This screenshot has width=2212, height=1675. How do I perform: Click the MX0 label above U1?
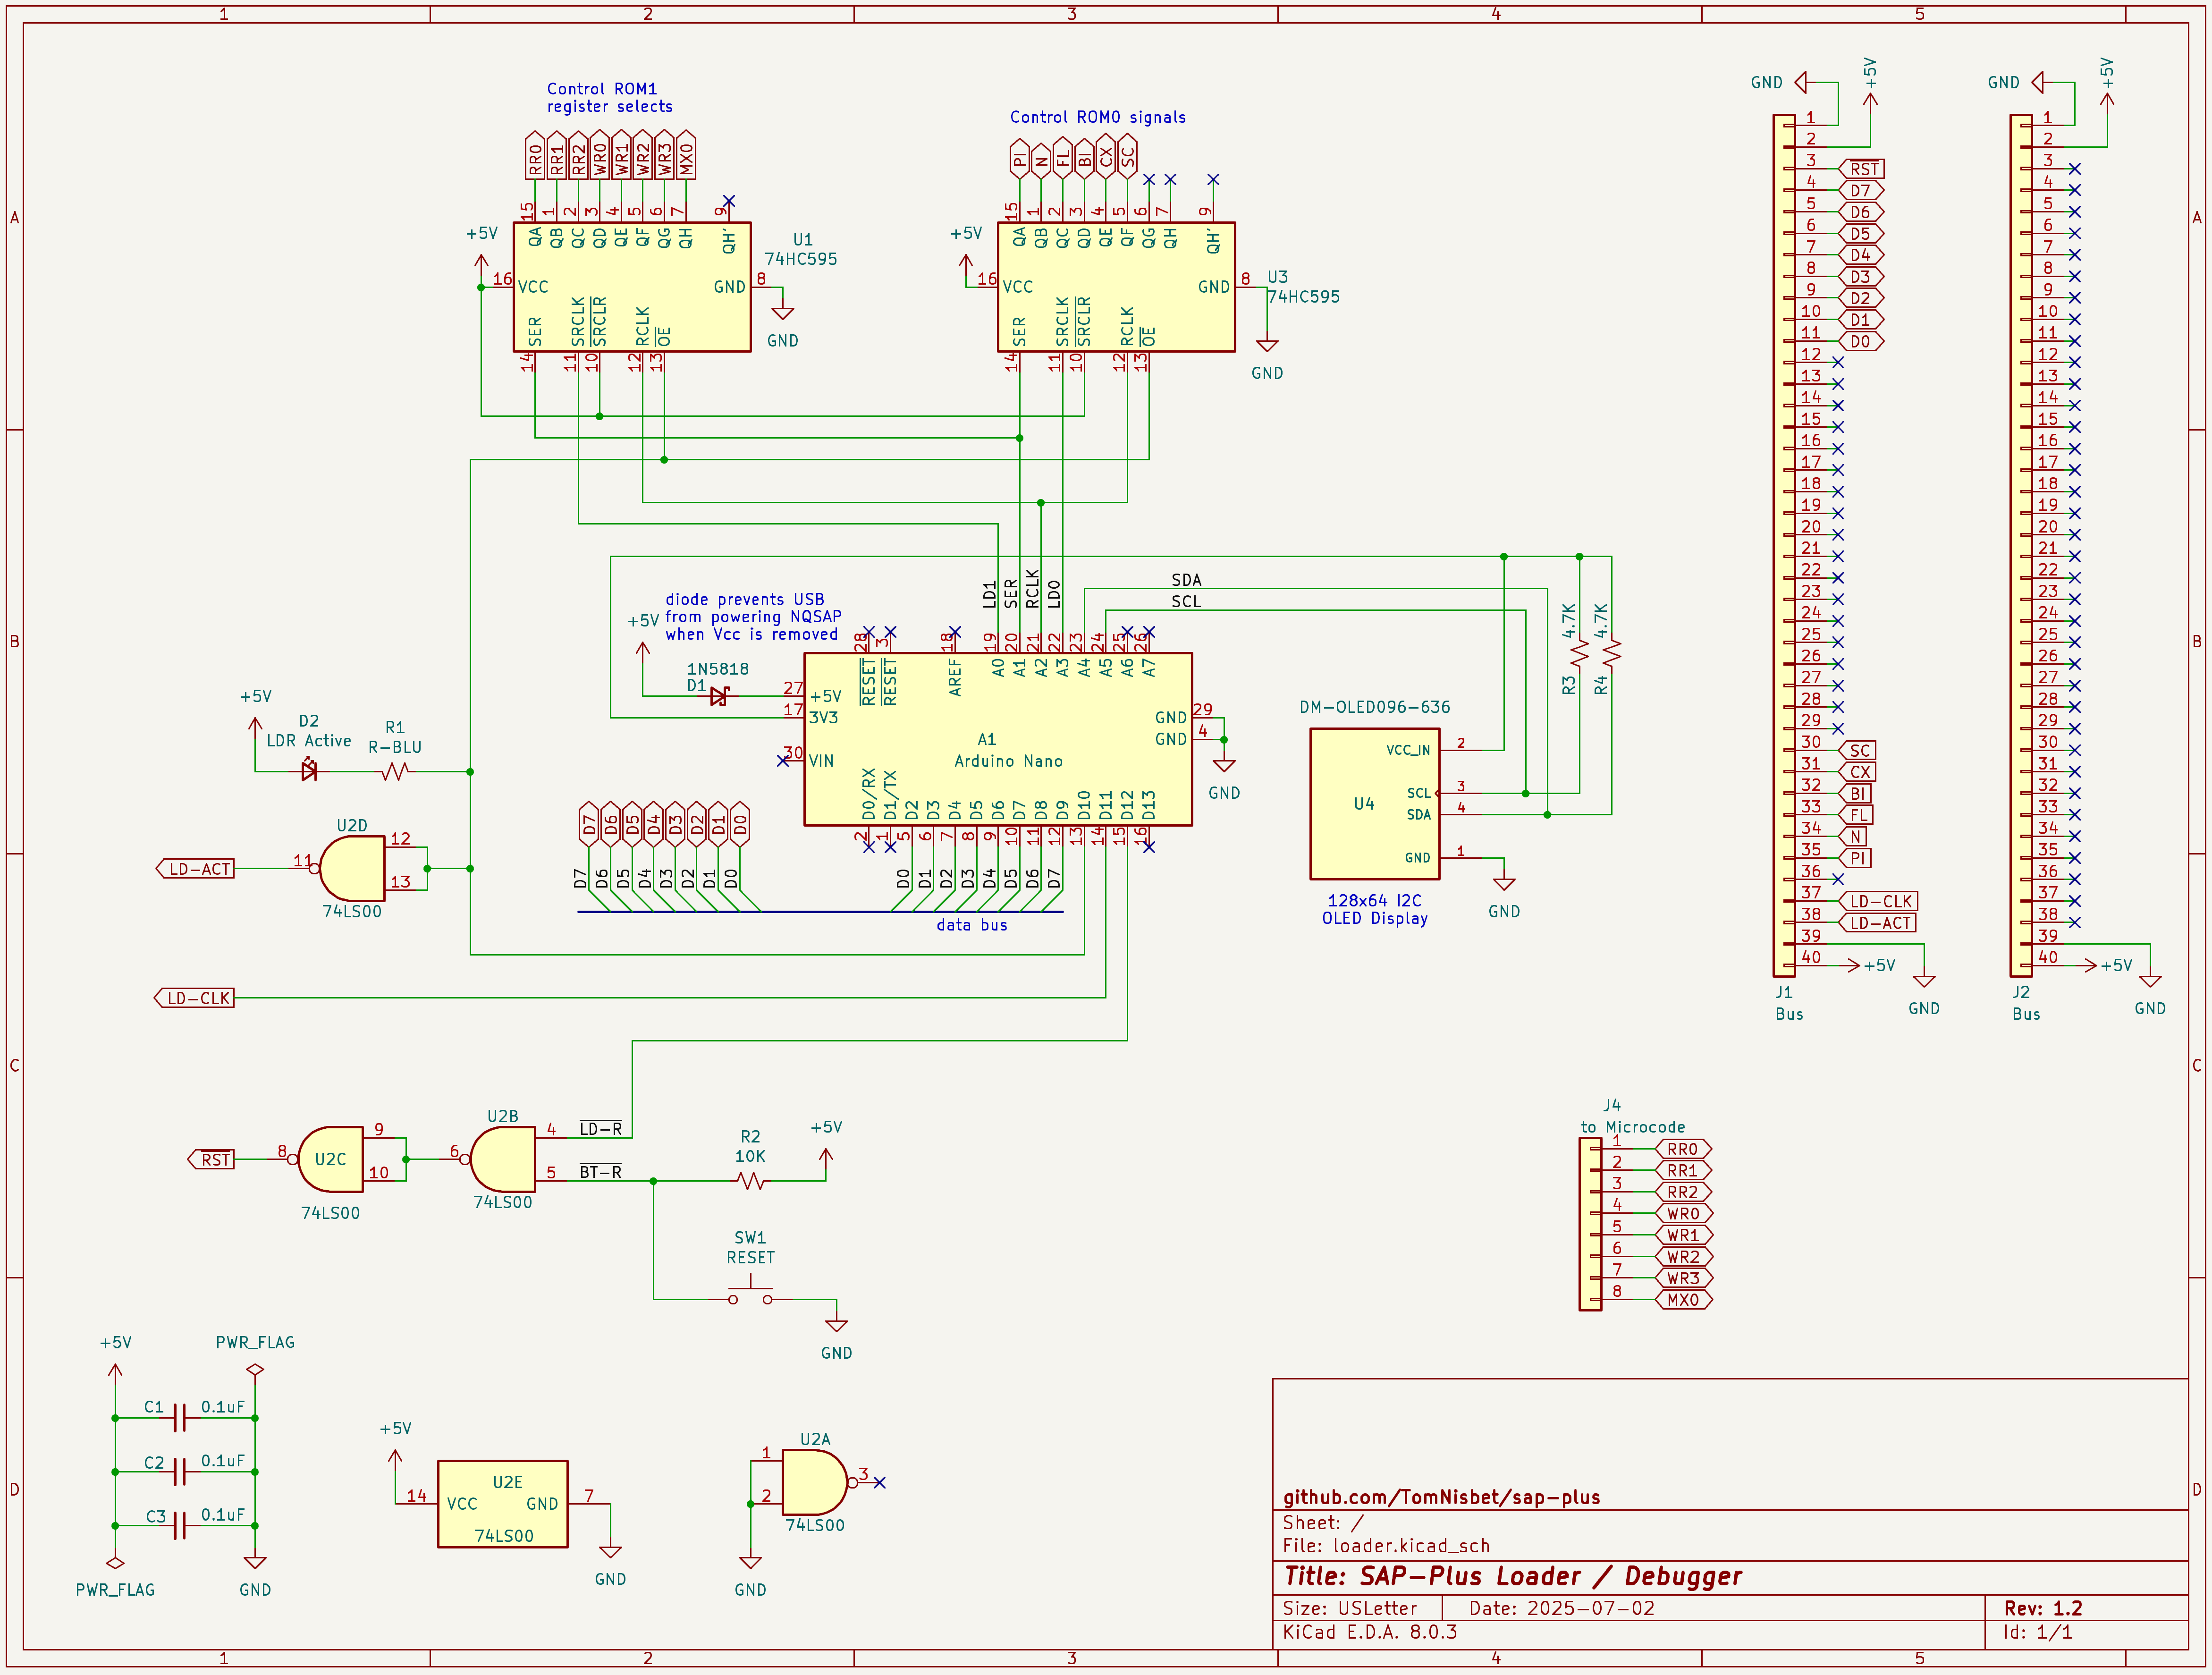686,155
